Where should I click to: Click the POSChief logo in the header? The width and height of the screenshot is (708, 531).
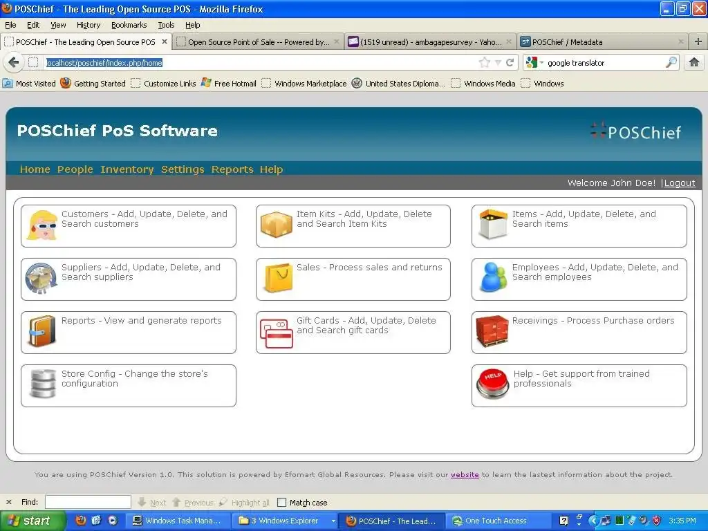636,131
